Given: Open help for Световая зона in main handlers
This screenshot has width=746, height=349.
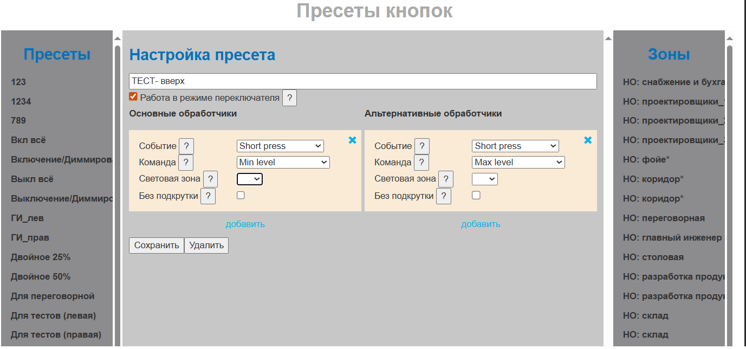Looking at the screenshot, I should pyautogui.click(x=210, y=179).
